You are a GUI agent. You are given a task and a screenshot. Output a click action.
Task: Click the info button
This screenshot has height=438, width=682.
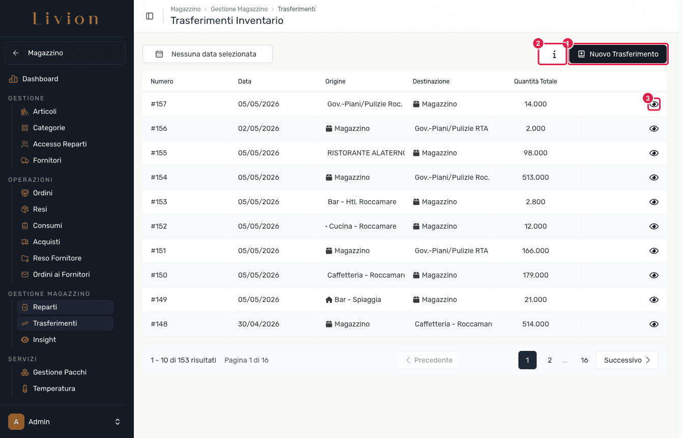(x=554, y=54)
